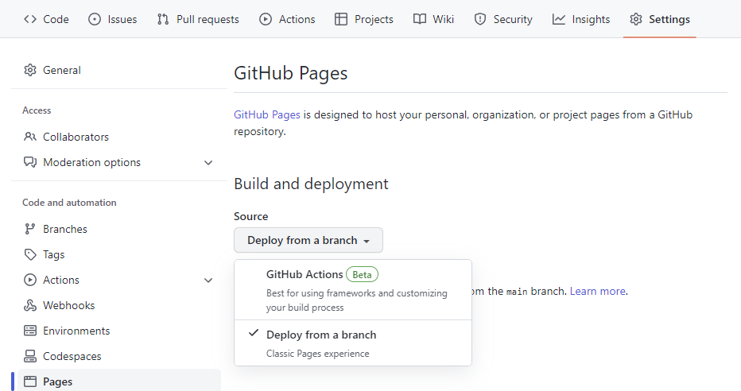Select Deploy from a branch option
741x391 pixels.
coord(352,343)
